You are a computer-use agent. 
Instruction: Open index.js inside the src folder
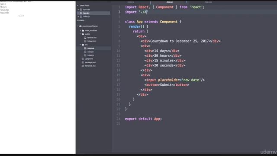[90, 55]
